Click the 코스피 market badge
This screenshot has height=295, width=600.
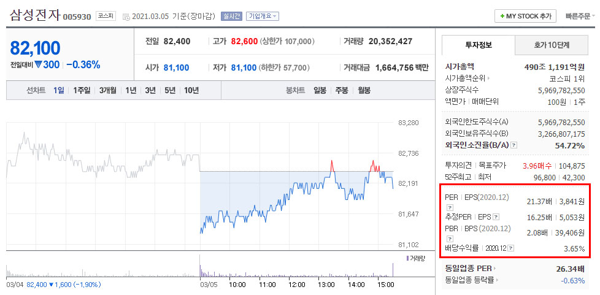[106, 17]
